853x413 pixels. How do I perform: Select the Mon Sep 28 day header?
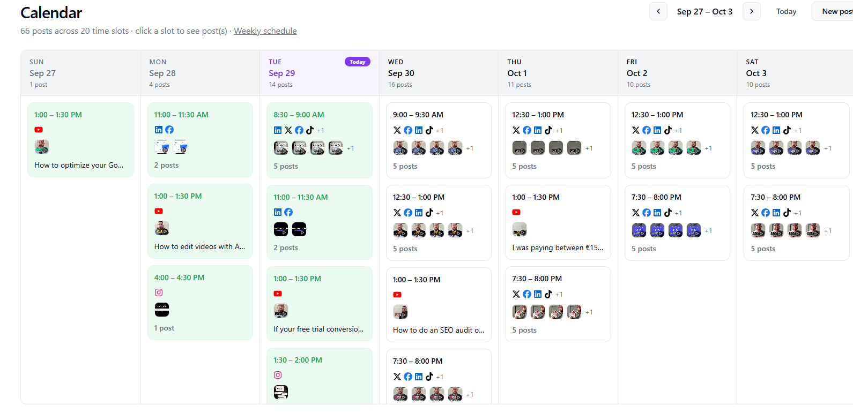(200, 73)
